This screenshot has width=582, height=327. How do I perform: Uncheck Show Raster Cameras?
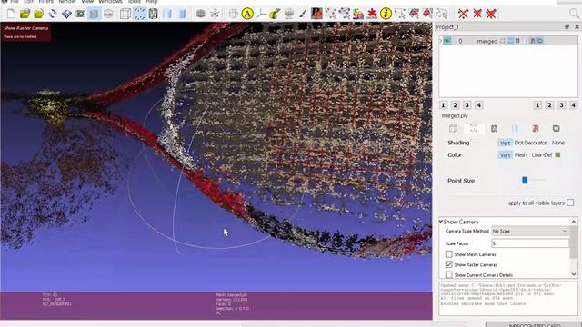(x=448, y=264)
